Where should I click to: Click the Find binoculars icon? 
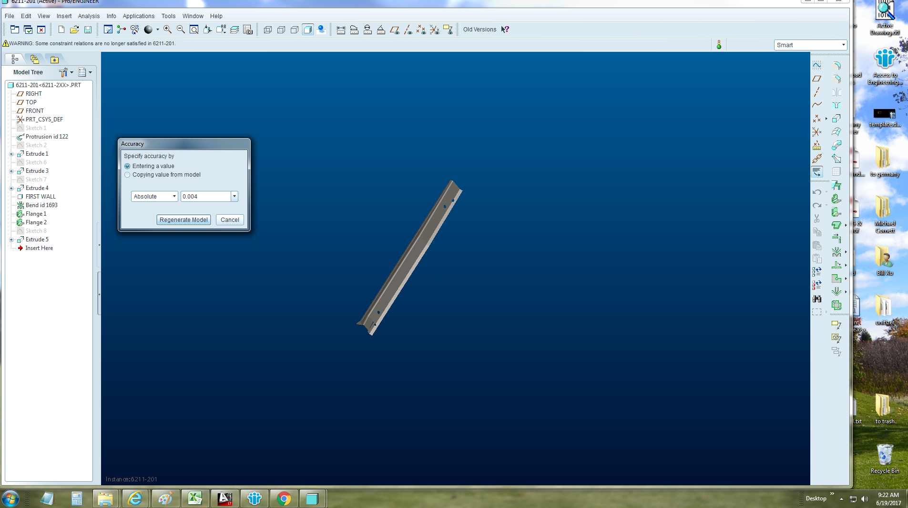click(x=817, y=299)
